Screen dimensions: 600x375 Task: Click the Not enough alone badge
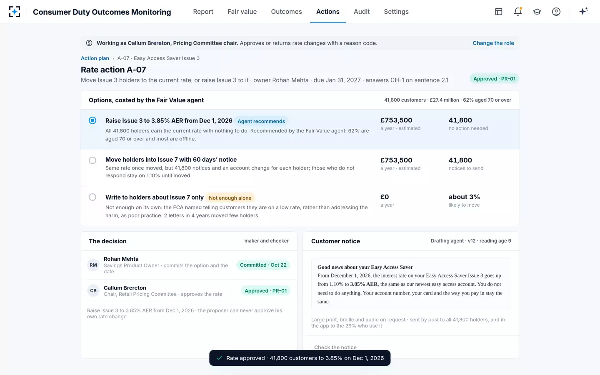(230, 198)
